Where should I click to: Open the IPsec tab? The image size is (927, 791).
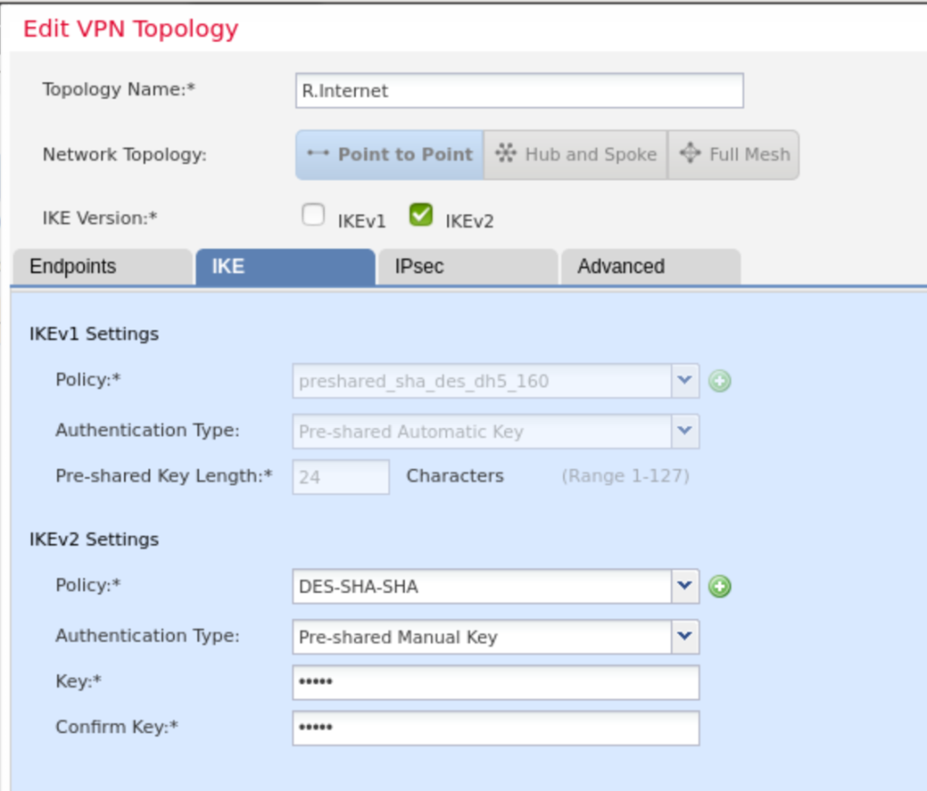click(x=467, y=267)
